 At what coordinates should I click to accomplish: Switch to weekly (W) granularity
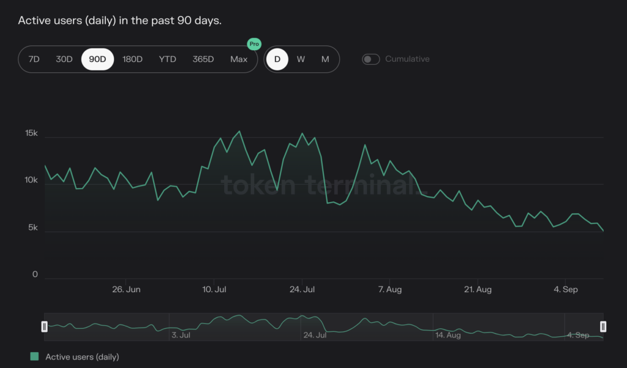[301, 59]
